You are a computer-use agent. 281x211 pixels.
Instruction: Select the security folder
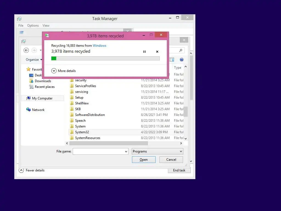pyautogui.click(x=81, y=80)
